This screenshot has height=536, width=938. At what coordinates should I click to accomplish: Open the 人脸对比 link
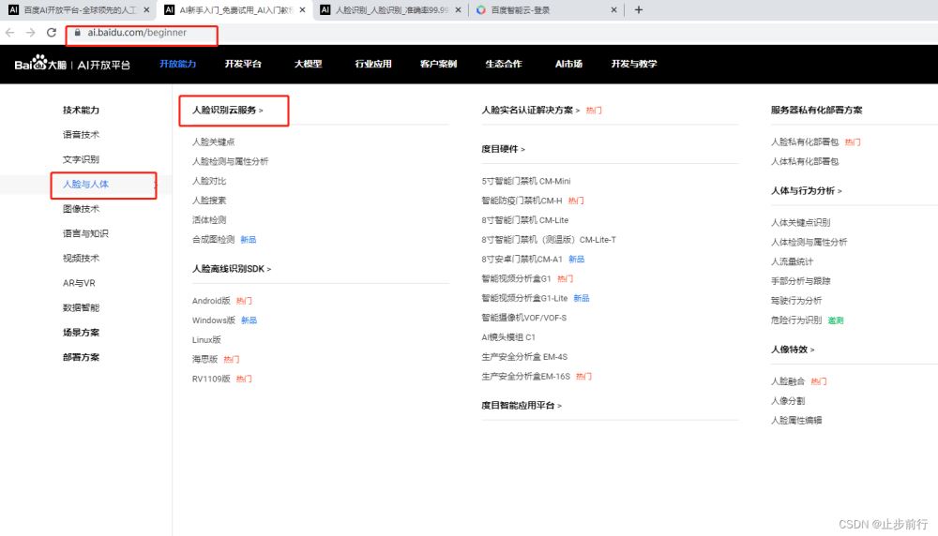click(209, 181)
